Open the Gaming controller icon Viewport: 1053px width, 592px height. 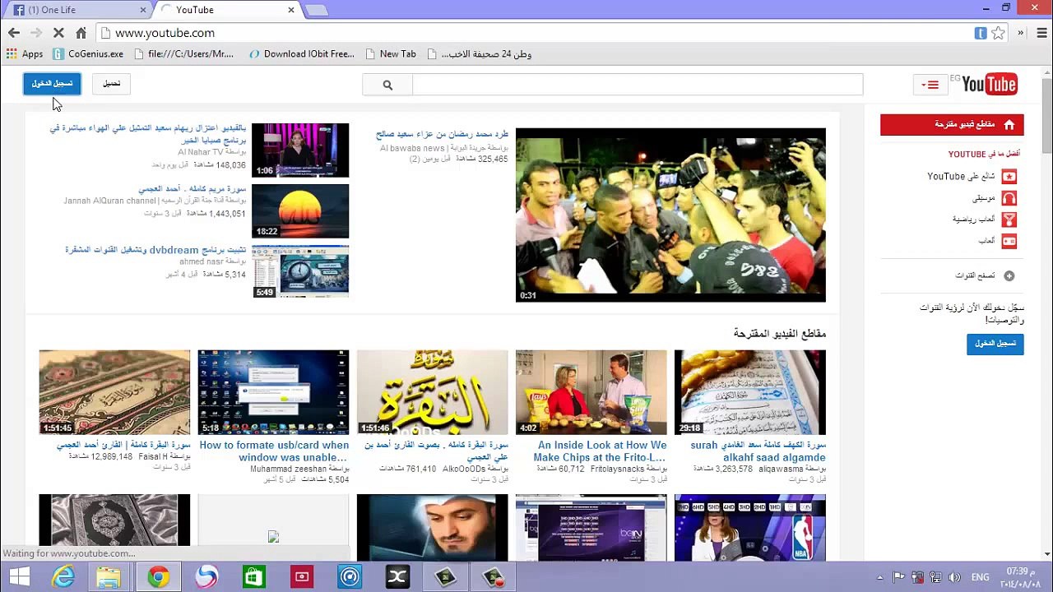pos(1009,241)
